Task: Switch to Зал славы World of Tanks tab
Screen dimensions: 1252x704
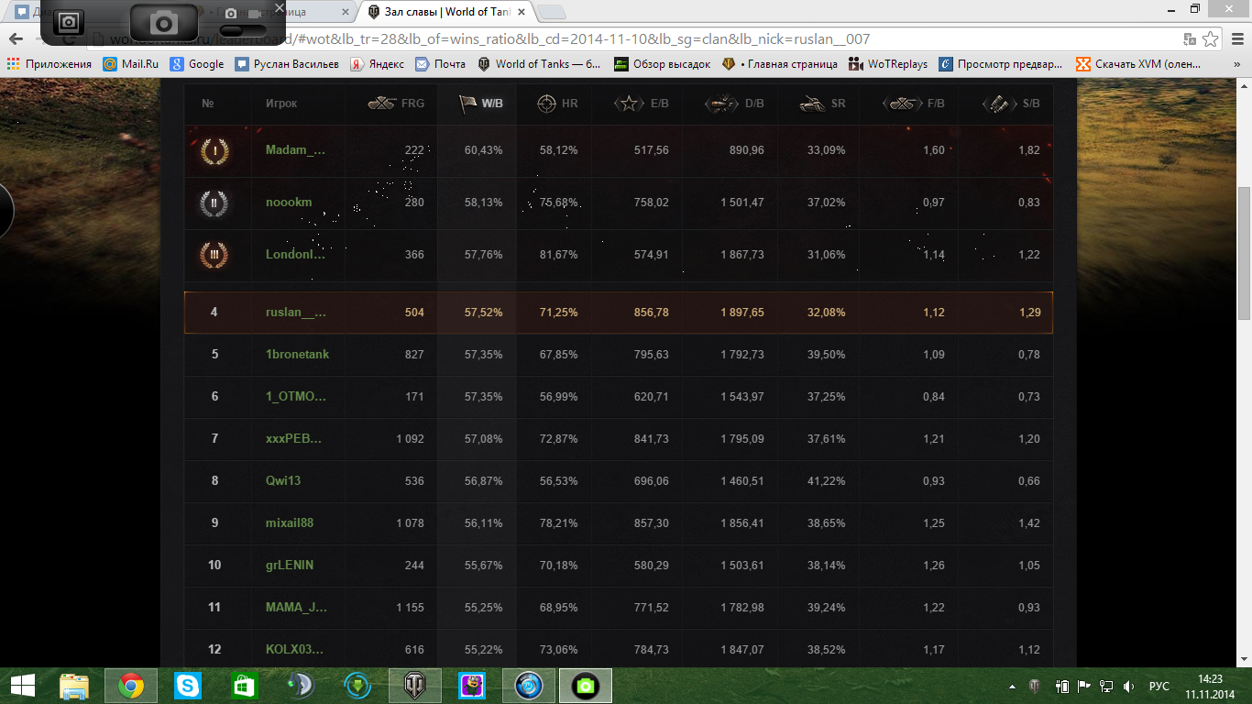Action: pyautogui.click(x=446, y=12)
